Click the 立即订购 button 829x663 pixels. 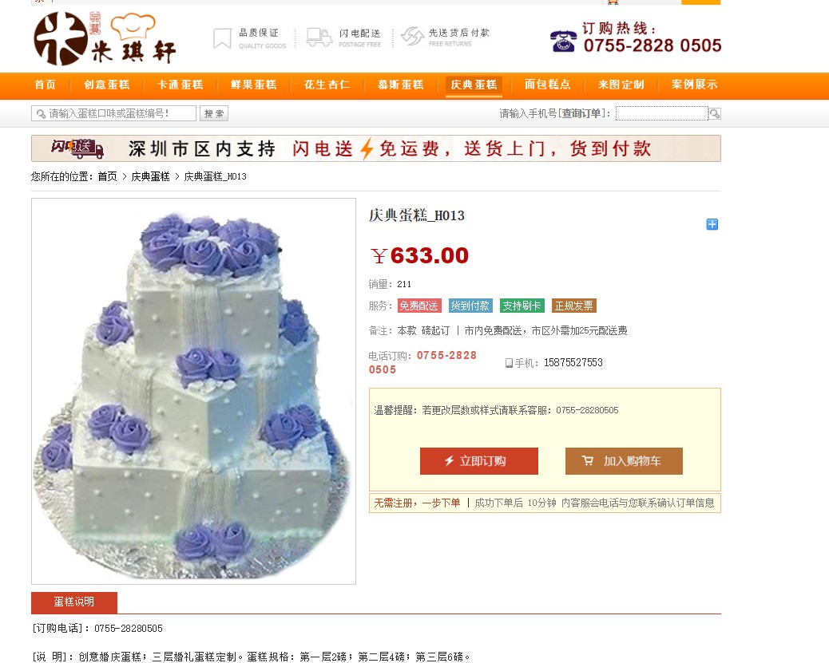click(x=479, y=461)
